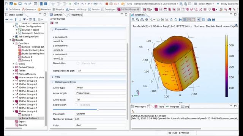Viewport: 243px width, 136px height.
Task: Create a new model file
Action: [7, 4]
